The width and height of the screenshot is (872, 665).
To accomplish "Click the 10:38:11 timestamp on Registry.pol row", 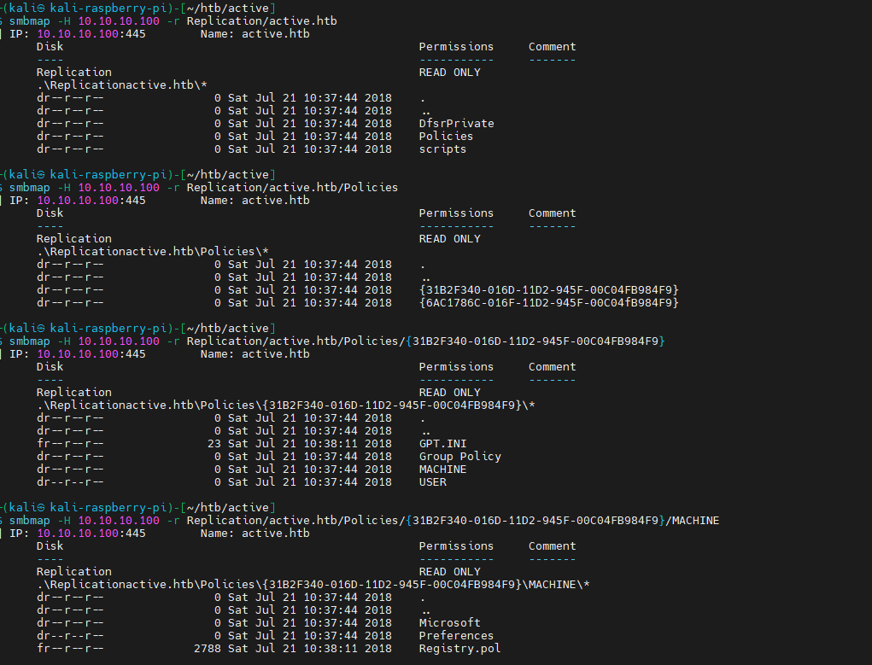I will pos(331,648).
